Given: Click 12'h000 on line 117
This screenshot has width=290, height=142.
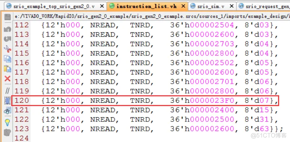Looking at the screenshot, I should 63,73.
